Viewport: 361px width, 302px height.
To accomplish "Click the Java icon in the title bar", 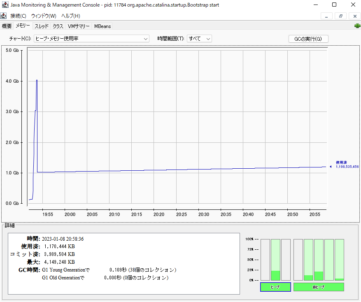I will (x=5, y=5).
